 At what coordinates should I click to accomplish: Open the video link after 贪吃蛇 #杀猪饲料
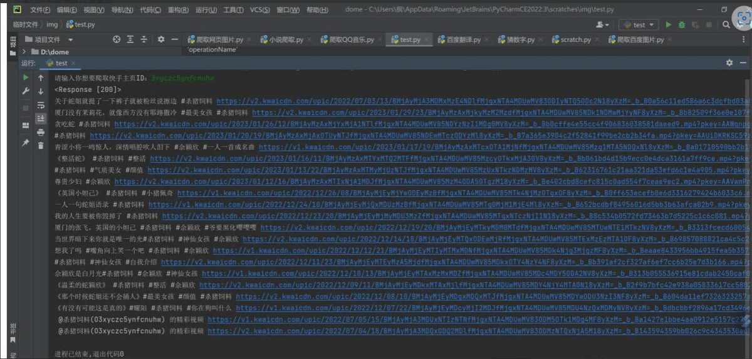(x=432, y=124)
